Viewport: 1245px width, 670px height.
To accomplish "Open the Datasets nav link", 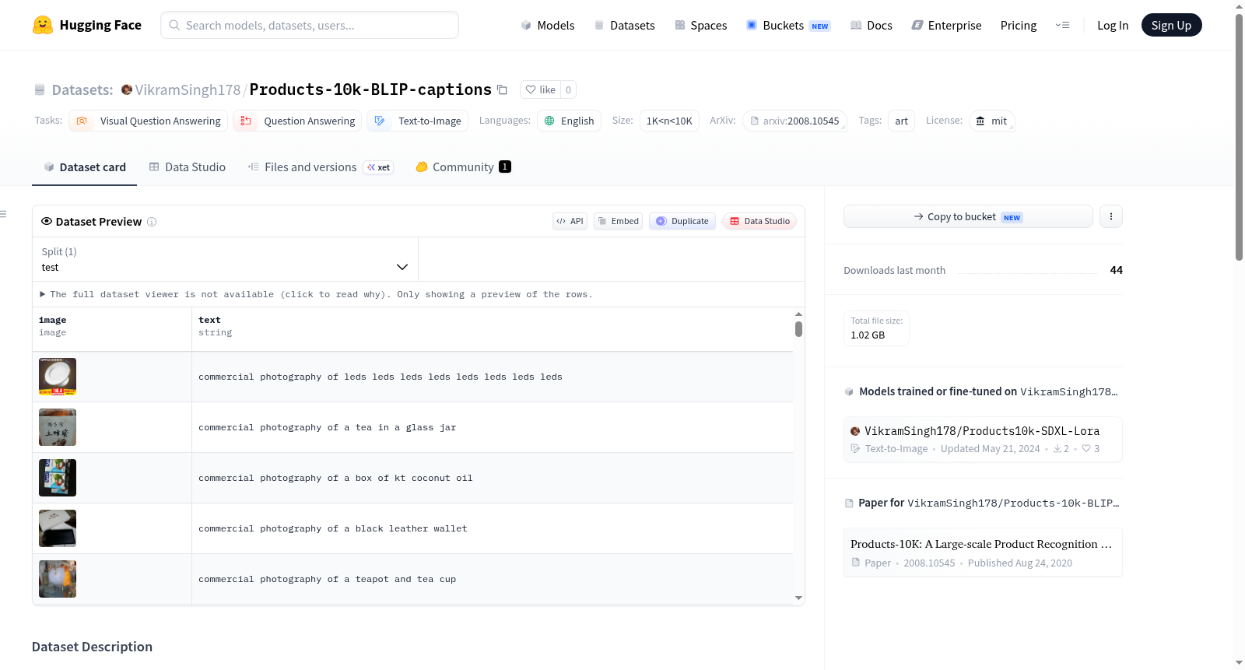I will (x=624, y=25).
